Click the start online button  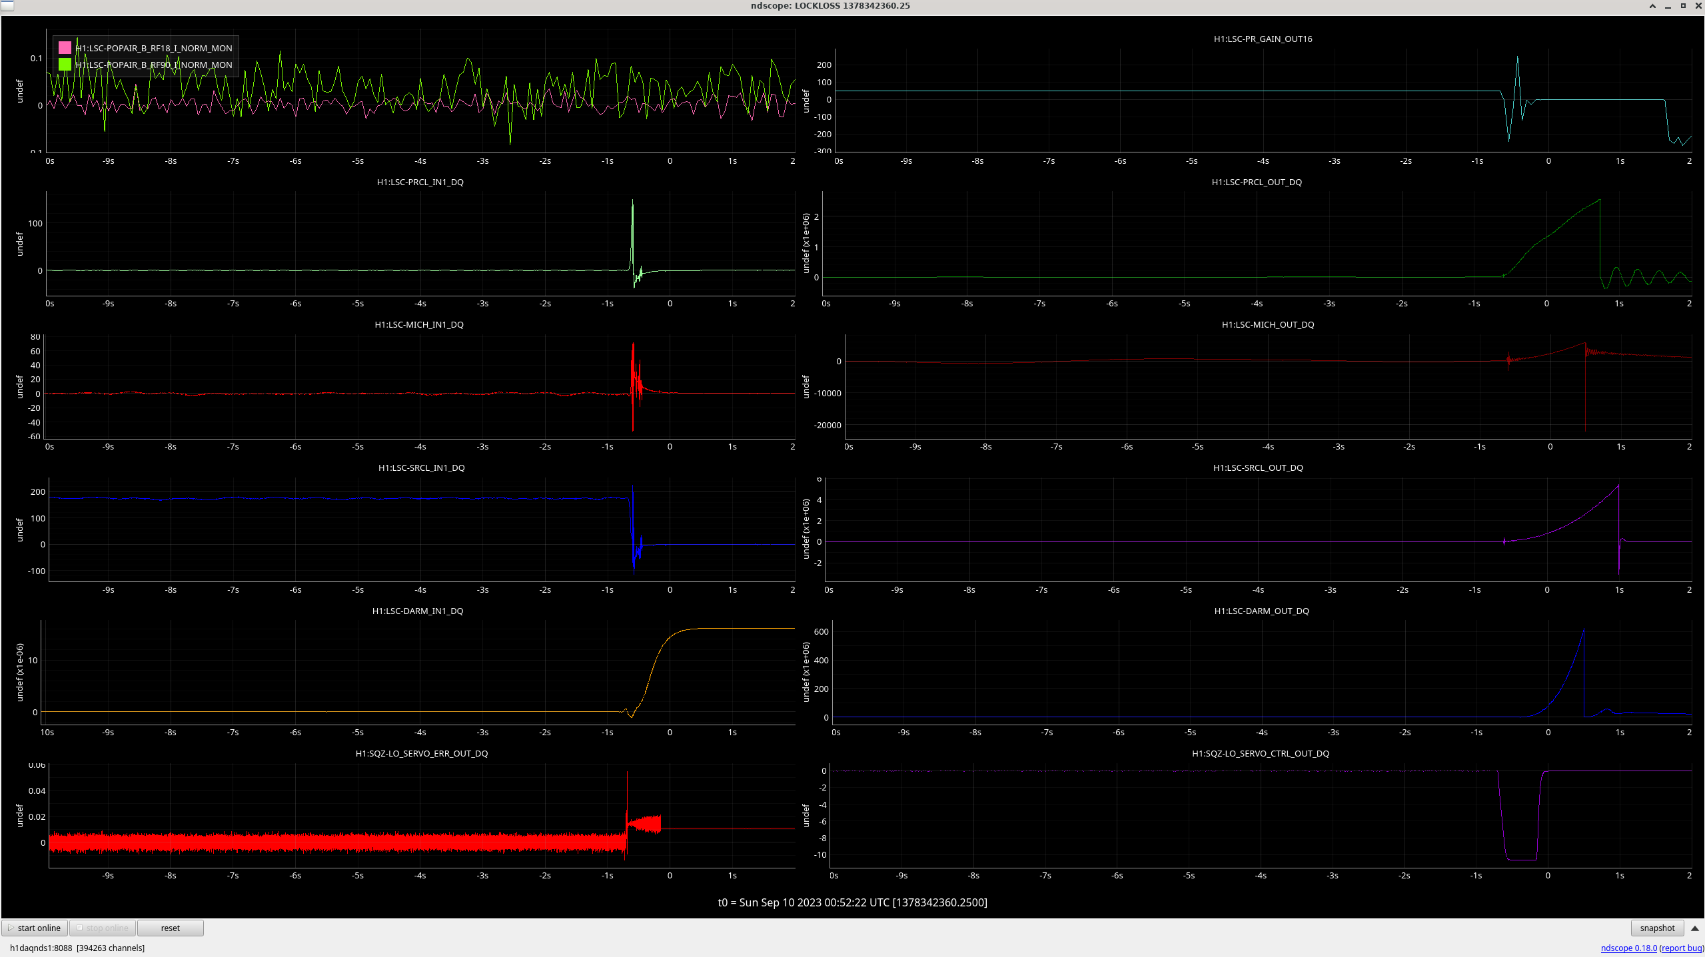[x=35, y=928]
